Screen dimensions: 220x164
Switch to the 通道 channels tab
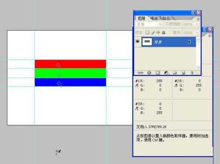tap(154, 18)
